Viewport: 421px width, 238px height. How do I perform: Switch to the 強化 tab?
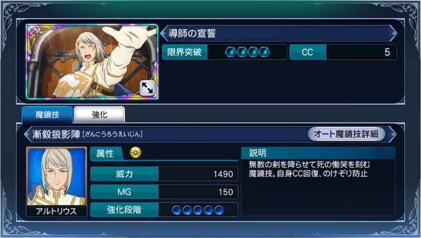pos(99,115)
